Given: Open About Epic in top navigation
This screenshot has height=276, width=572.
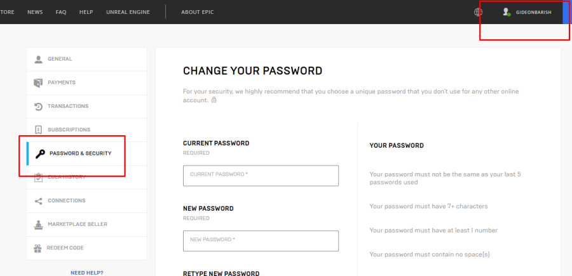Looking at the screenshot, I should pos(198,12).
